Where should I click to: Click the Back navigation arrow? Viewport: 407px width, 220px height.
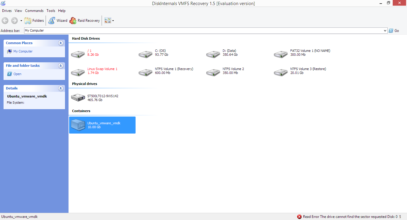(5, 21)
